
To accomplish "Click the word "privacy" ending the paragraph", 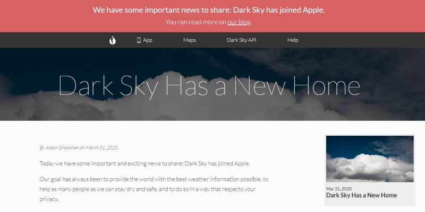I will pos(48,199).
